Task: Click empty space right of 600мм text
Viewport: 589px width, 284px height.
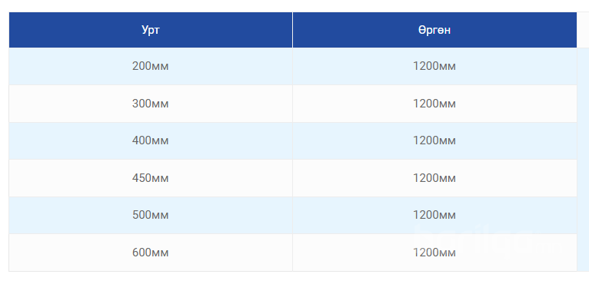Action: 230,253
